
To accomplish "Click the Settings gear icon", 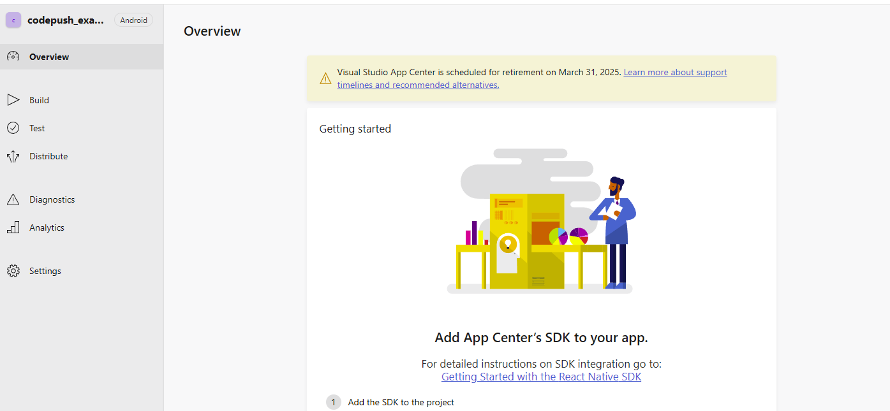I will (x=13, y=271).
